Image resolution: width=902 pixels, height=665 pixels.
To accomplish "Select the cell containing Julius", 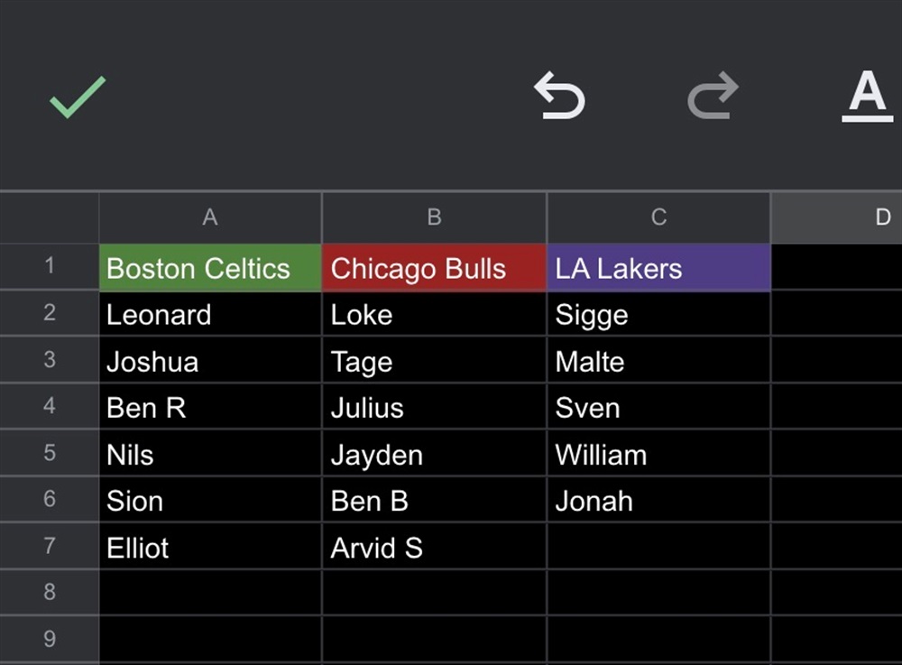I will pyautogui.click(x=434, y=408).
